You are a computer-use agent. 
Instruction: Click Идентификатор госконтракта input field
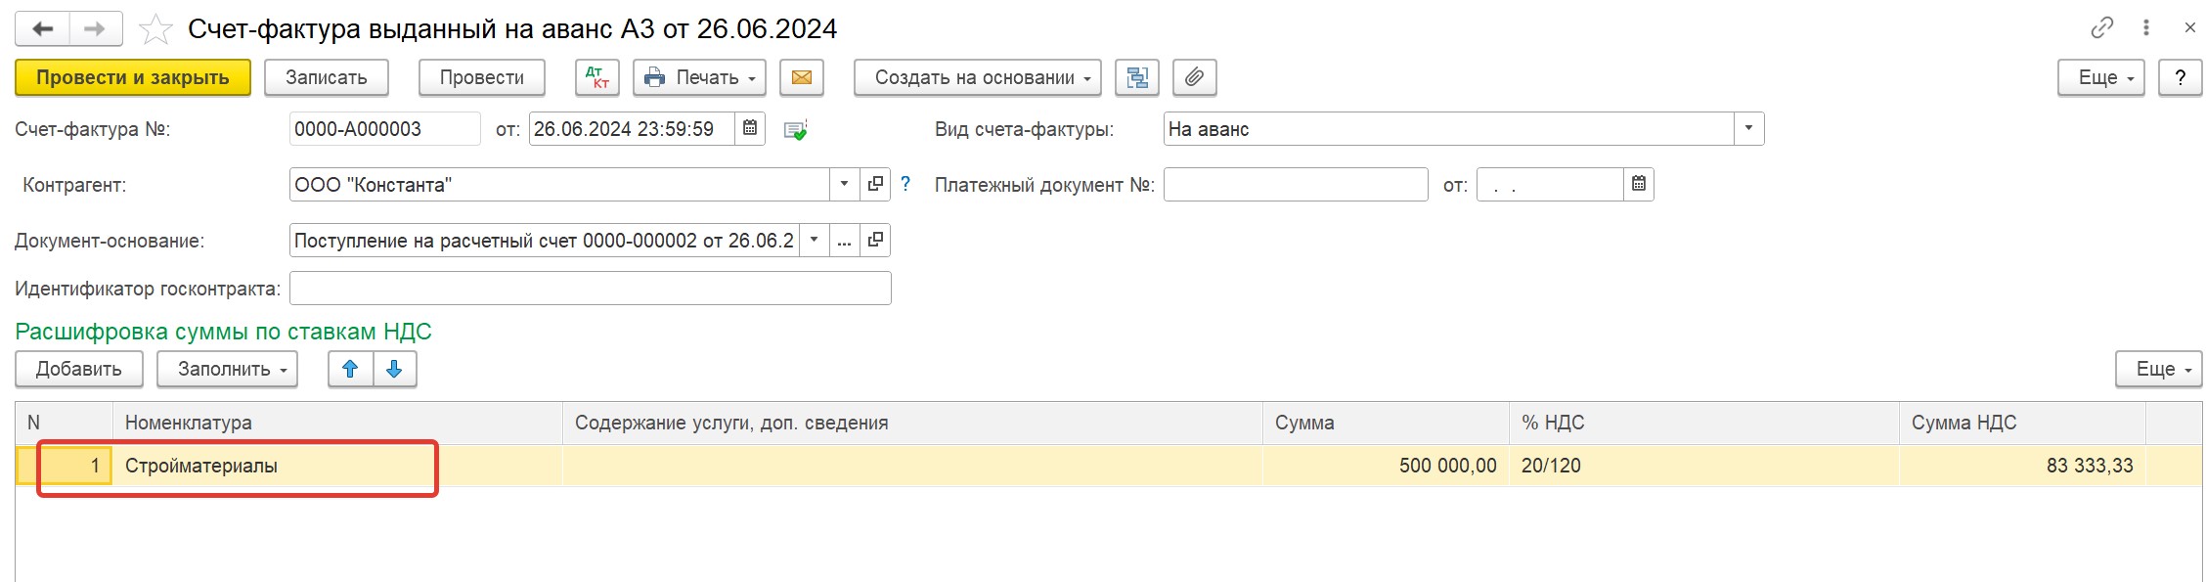(x=591, y=289)
